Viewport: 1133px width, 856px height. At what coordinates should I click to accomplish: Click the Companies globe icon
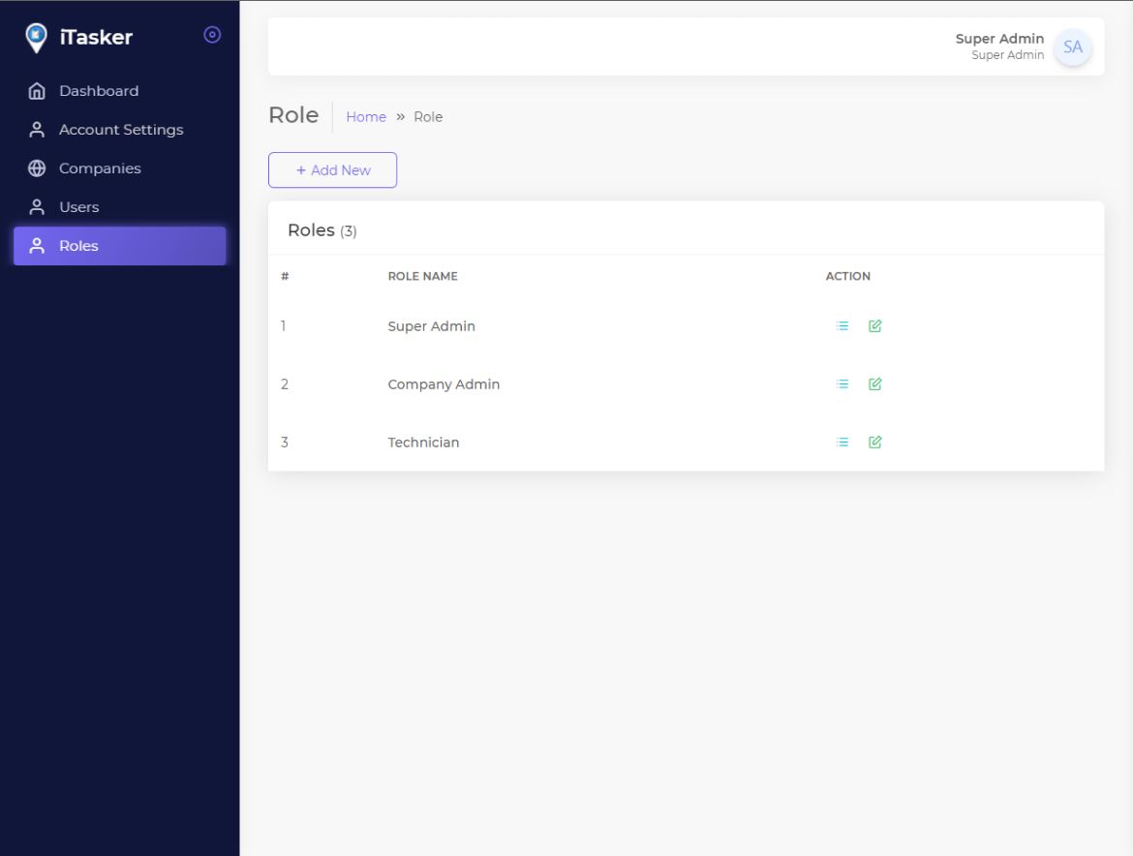[x=37, y=168]
